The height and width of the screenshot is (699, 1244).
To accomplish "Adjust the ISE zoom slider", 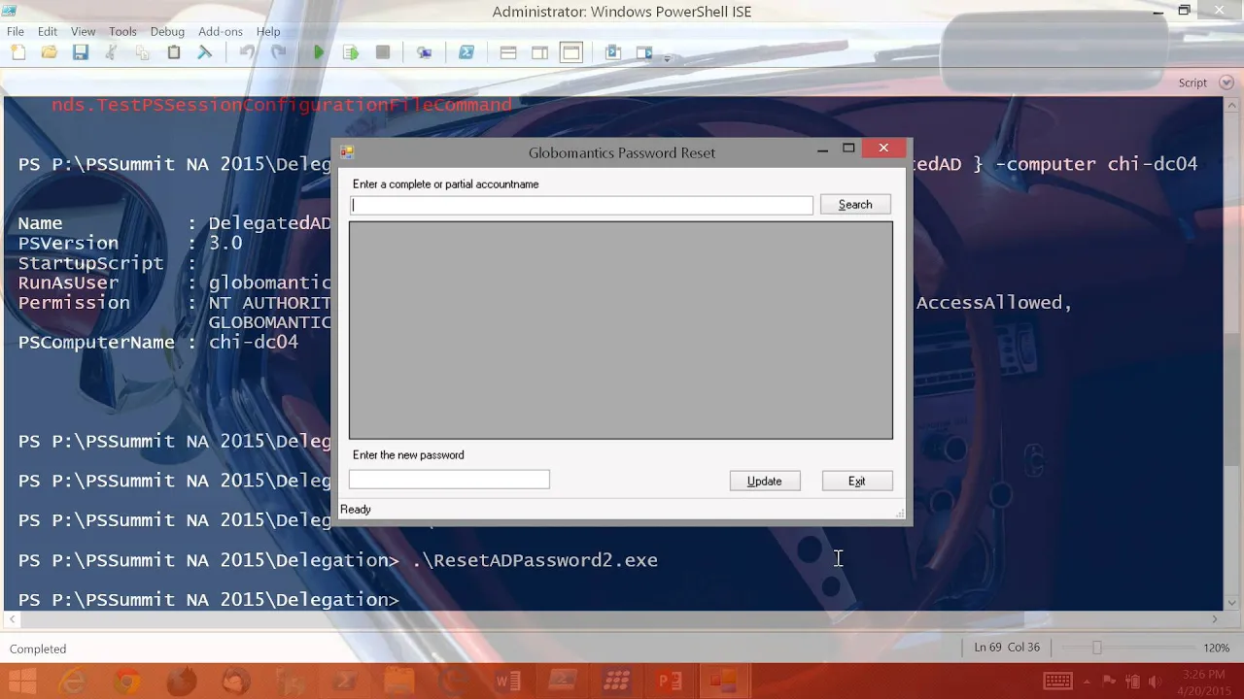I will [1097, 648].
